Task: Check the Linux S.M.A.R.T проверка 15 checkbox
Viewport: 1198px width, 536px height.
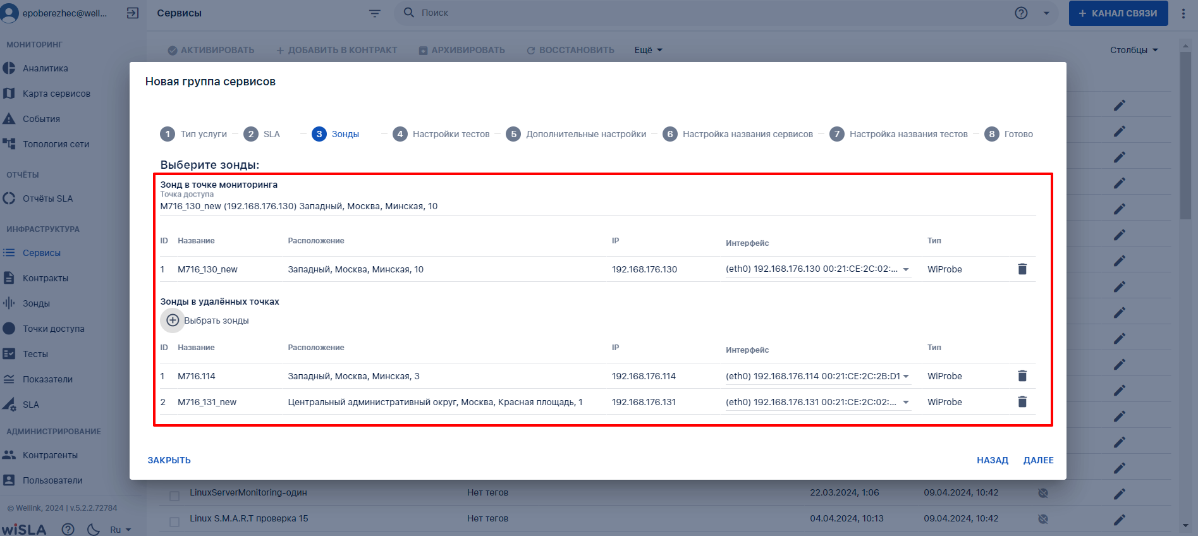Action: [174, 521]
